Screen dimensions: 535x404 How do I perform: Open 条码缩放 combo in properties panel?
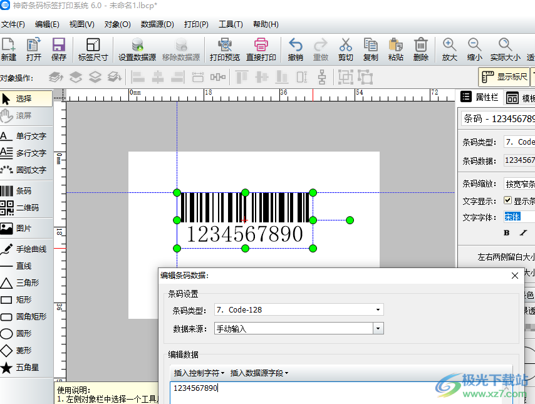(x=519, y=184)
